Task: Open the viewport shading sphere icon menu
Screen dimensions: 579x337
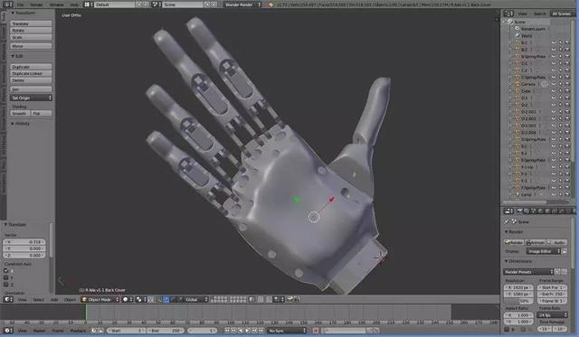Action: 128,299
